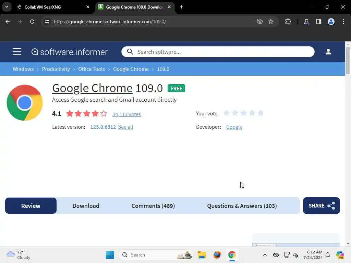Give a five-star vote
Image resolution: width=351 pixels, height=263 pixels.
tap(261, 113)
